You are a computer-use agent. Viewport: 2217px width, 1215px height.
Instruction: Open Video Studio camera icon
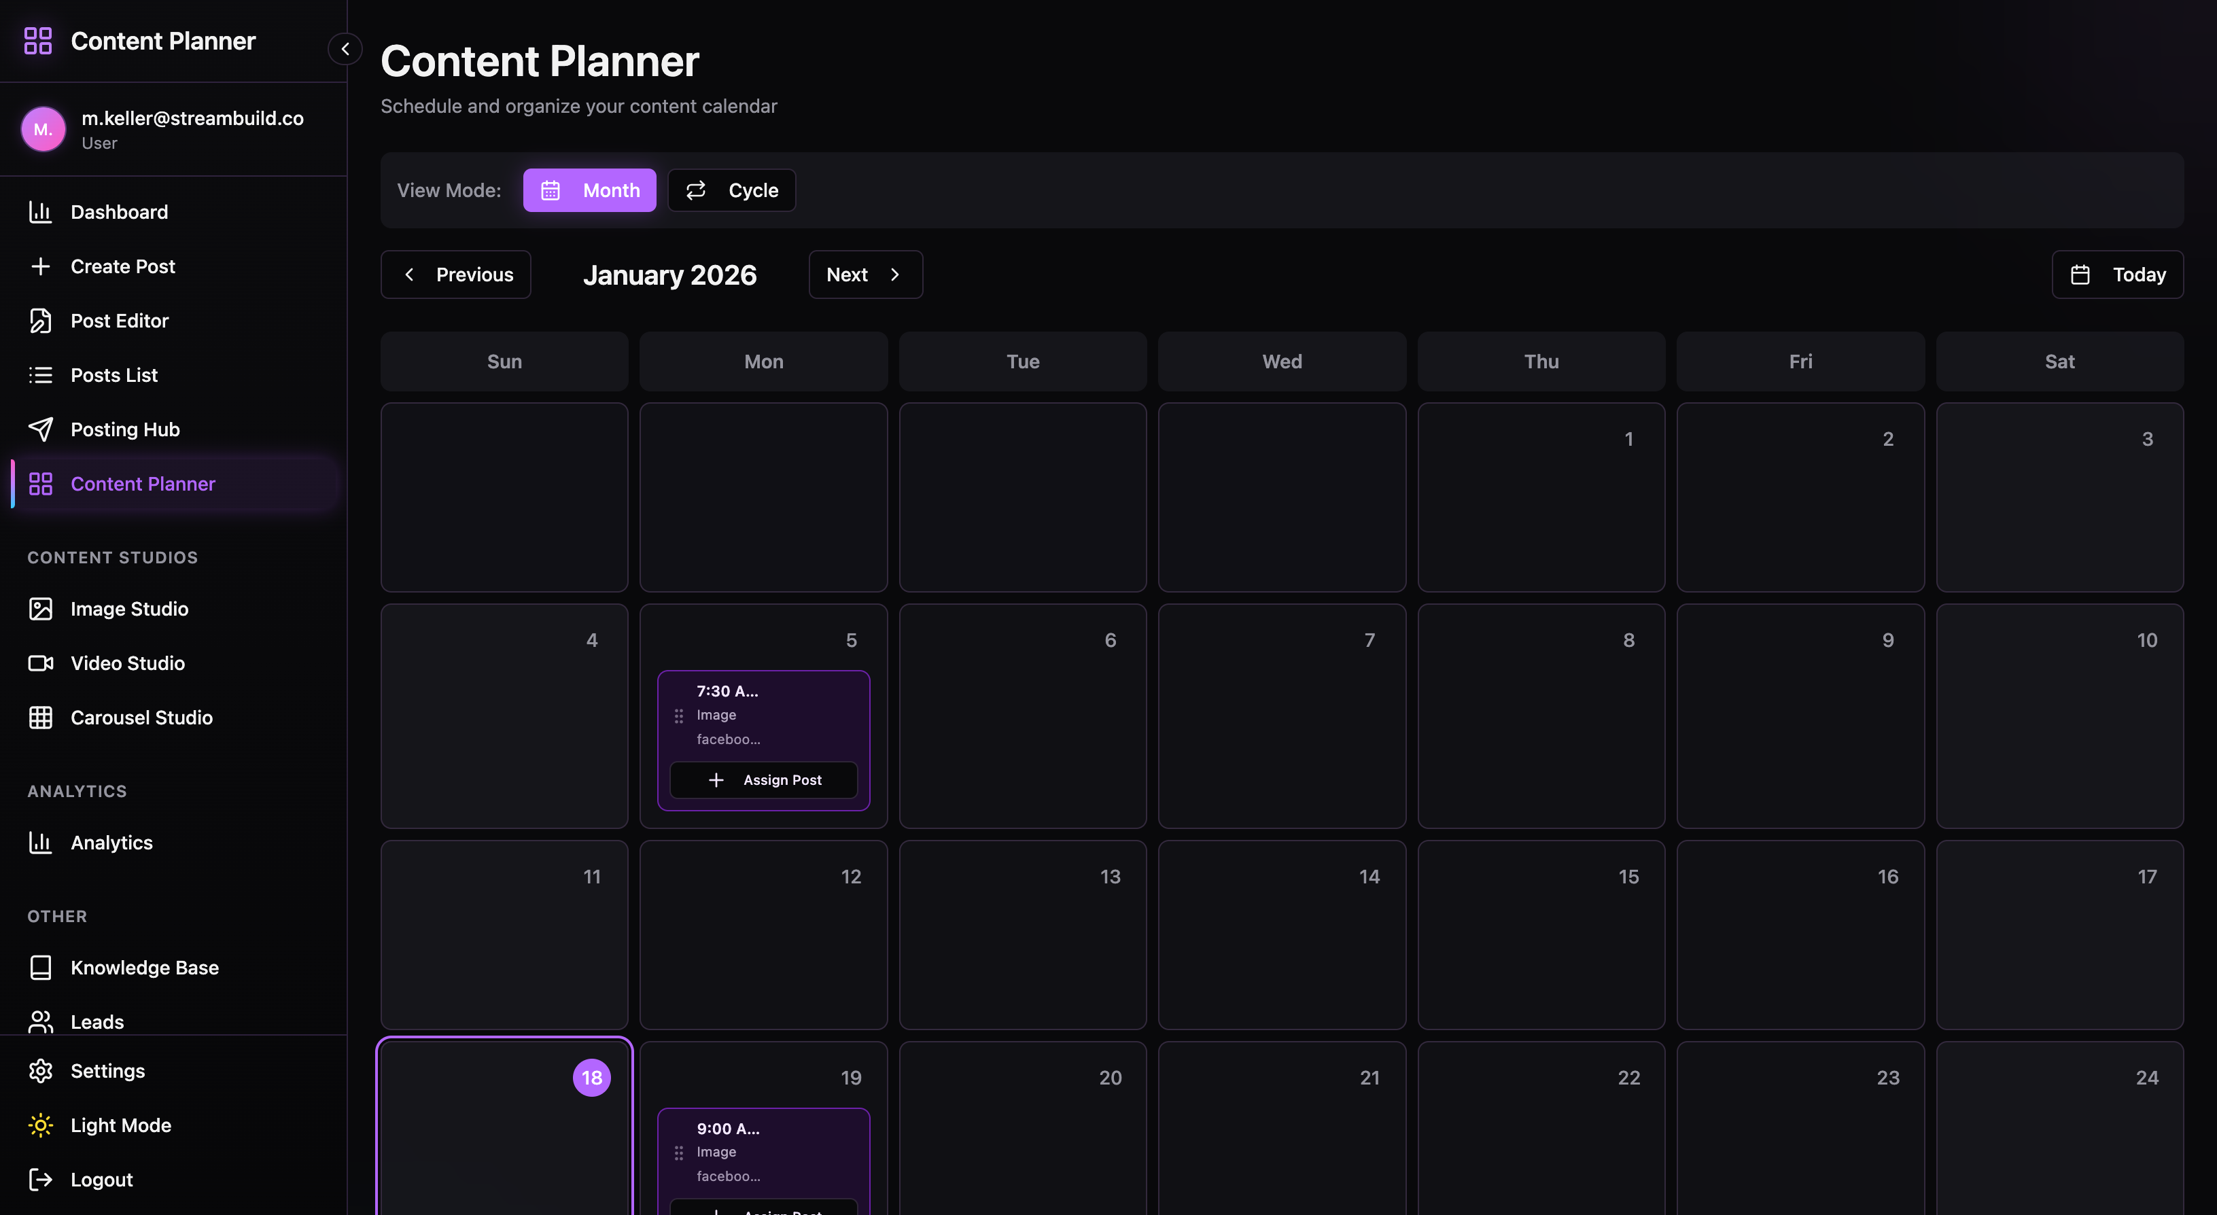41,663
